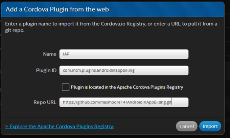Viewport: 230px width, 138px height.
Task: Open the Explore Apache Cordova Plugins Registry link
Action: pyautogui.click(x=60, y=126)
